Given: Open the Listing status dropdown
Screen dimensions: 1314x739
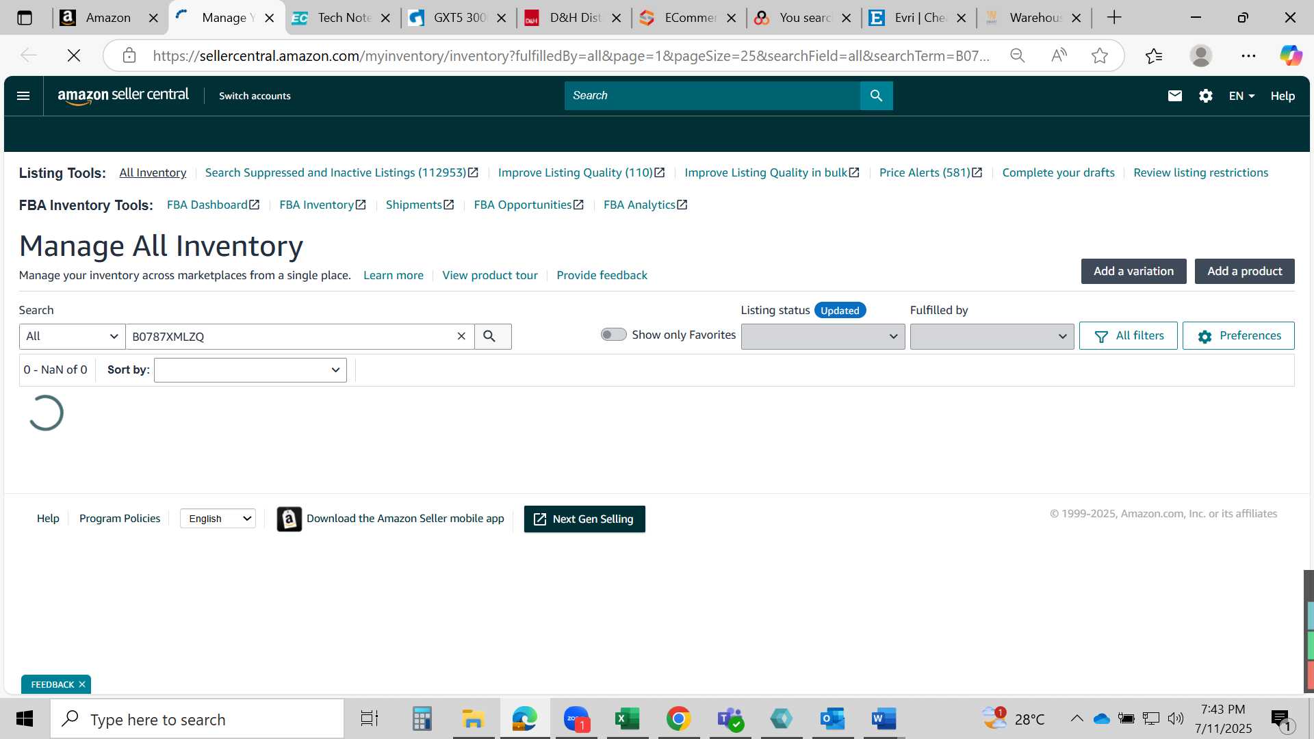Looking at the screenshot, I should click(823, 336).
